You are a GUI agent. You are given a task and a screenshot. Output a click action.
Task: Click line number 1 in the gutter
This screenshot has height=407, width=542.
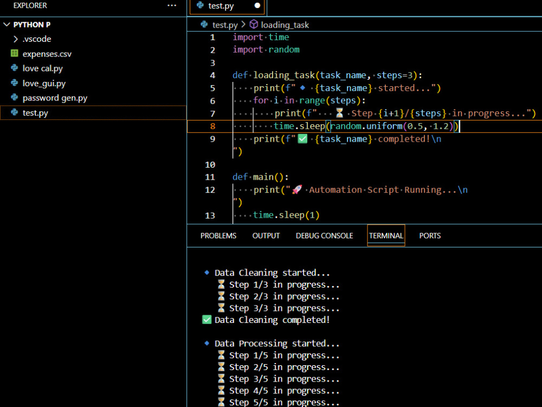[x=212, y=37]
